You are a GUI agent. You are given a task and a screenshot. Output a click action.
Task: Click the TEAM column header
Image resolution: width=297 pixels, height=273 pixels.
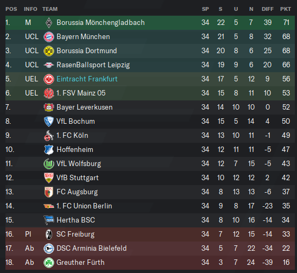(x=50, y=9)
